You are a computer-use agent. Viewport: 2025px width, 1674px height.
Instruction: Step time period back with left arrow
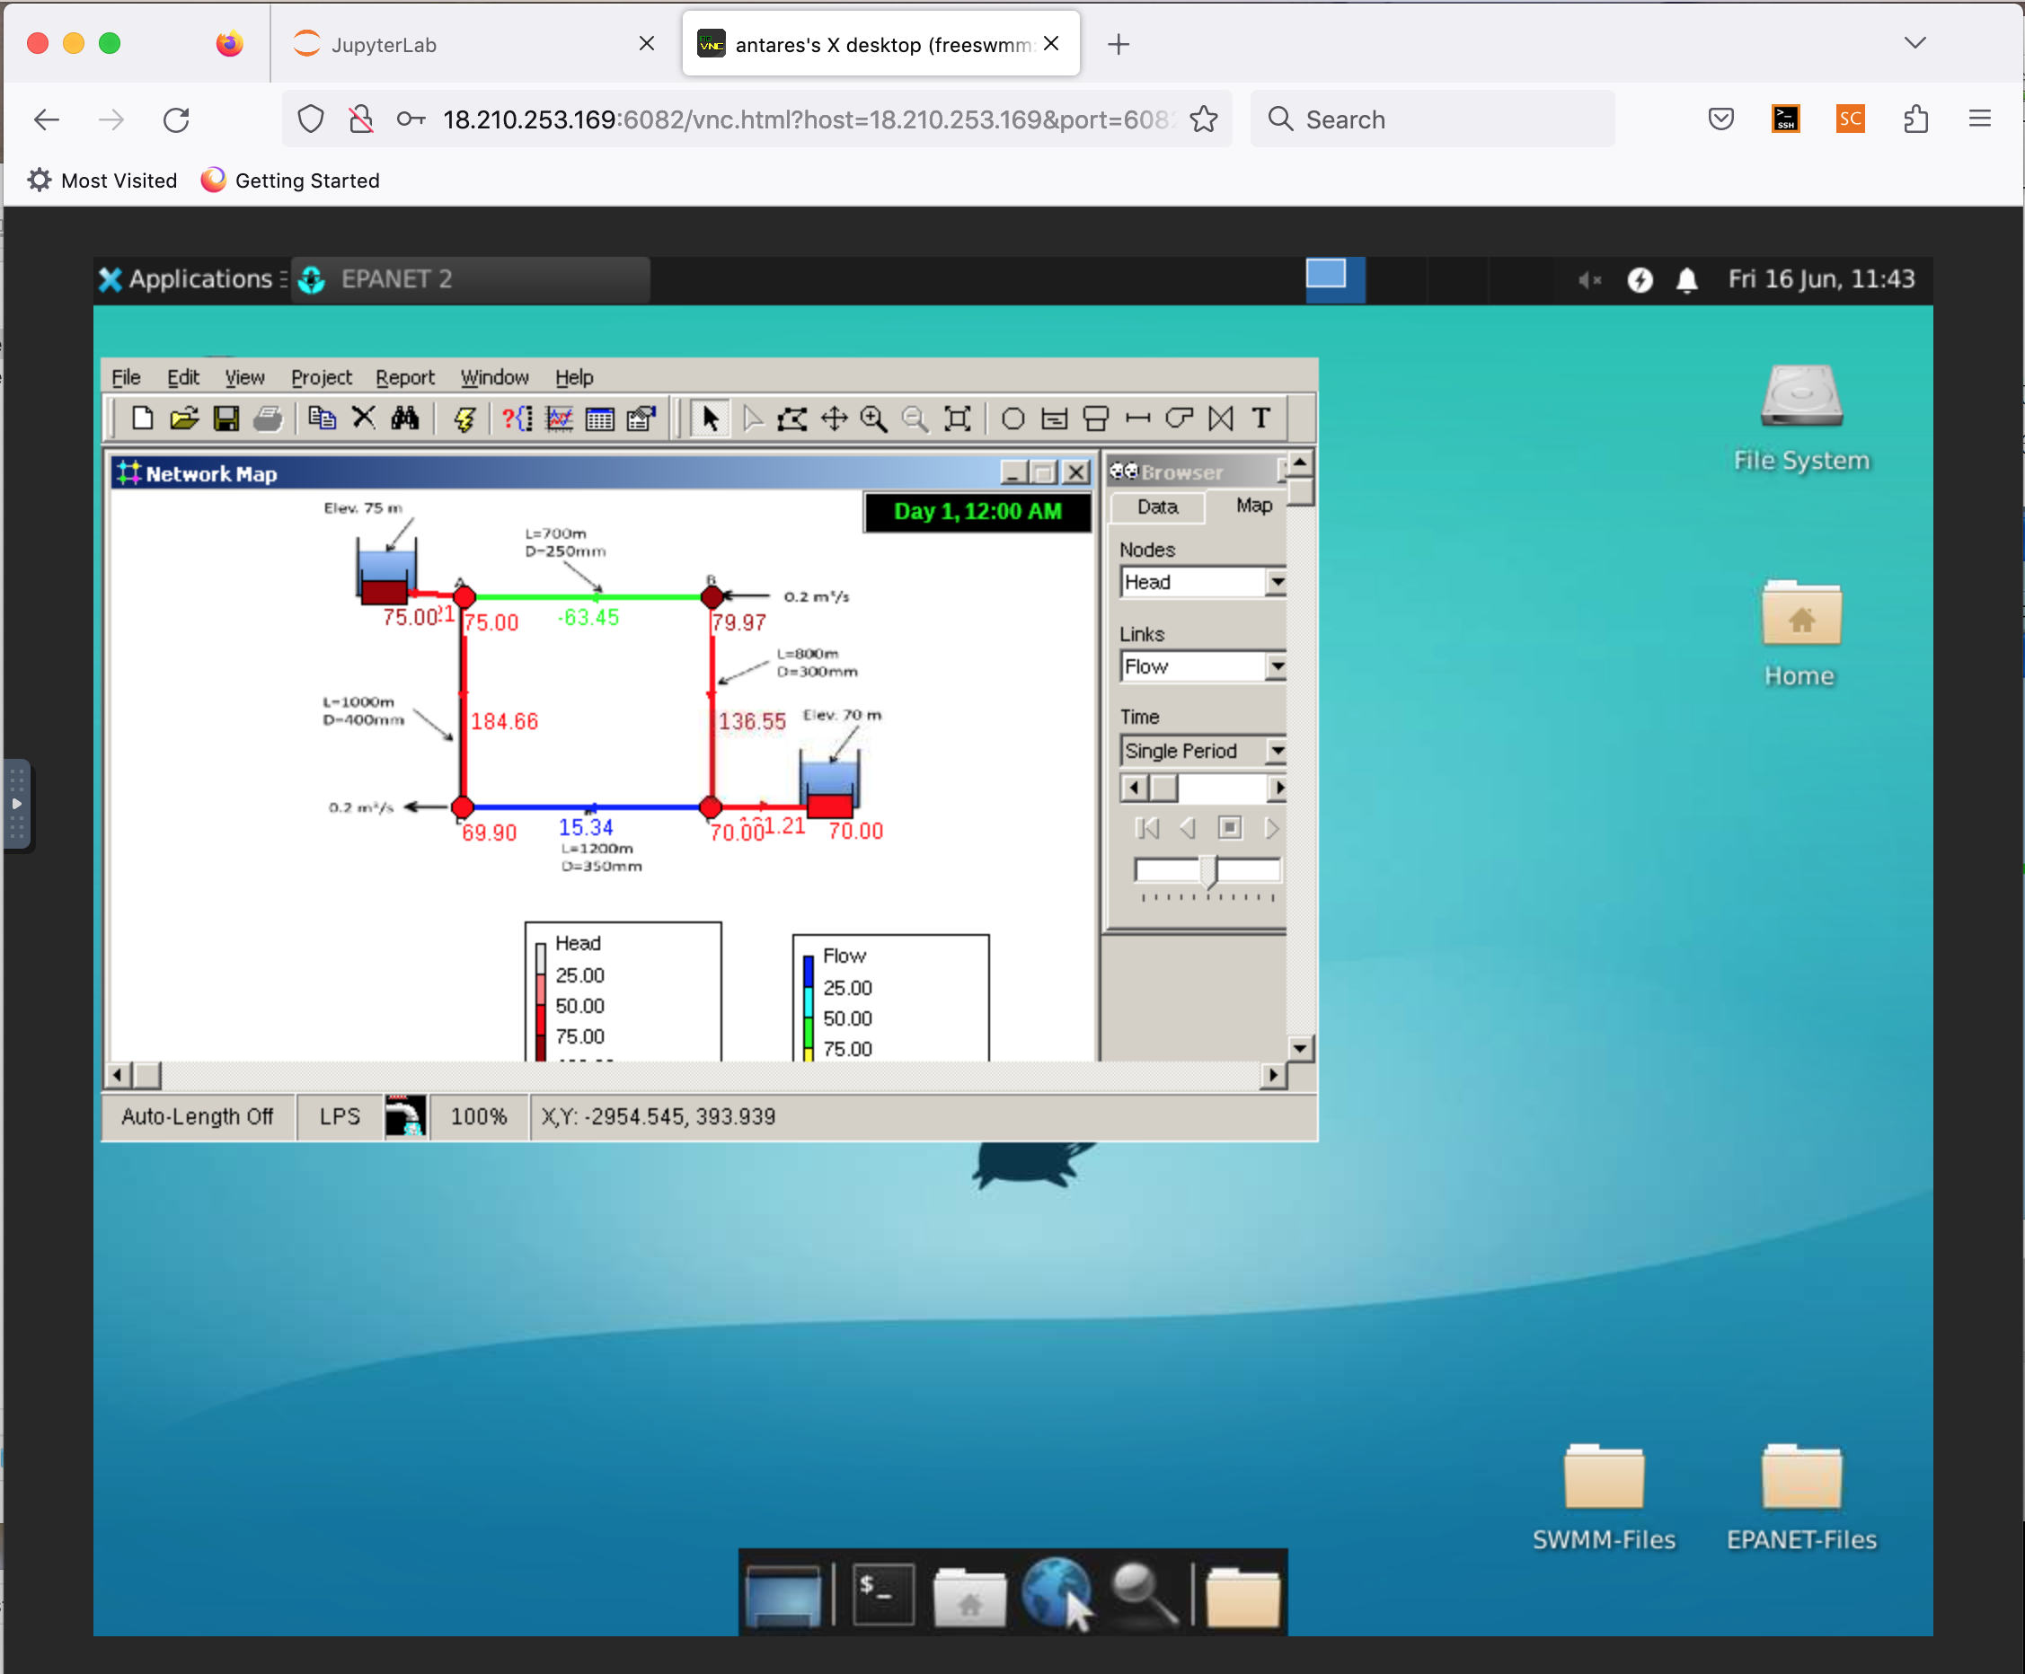pos(1134,789)
